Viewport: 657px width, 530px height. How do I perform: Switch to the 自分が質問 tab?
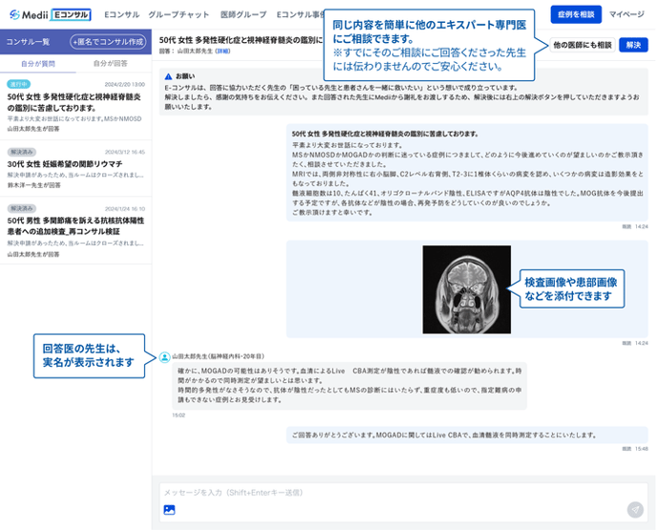tap(38, 64)
